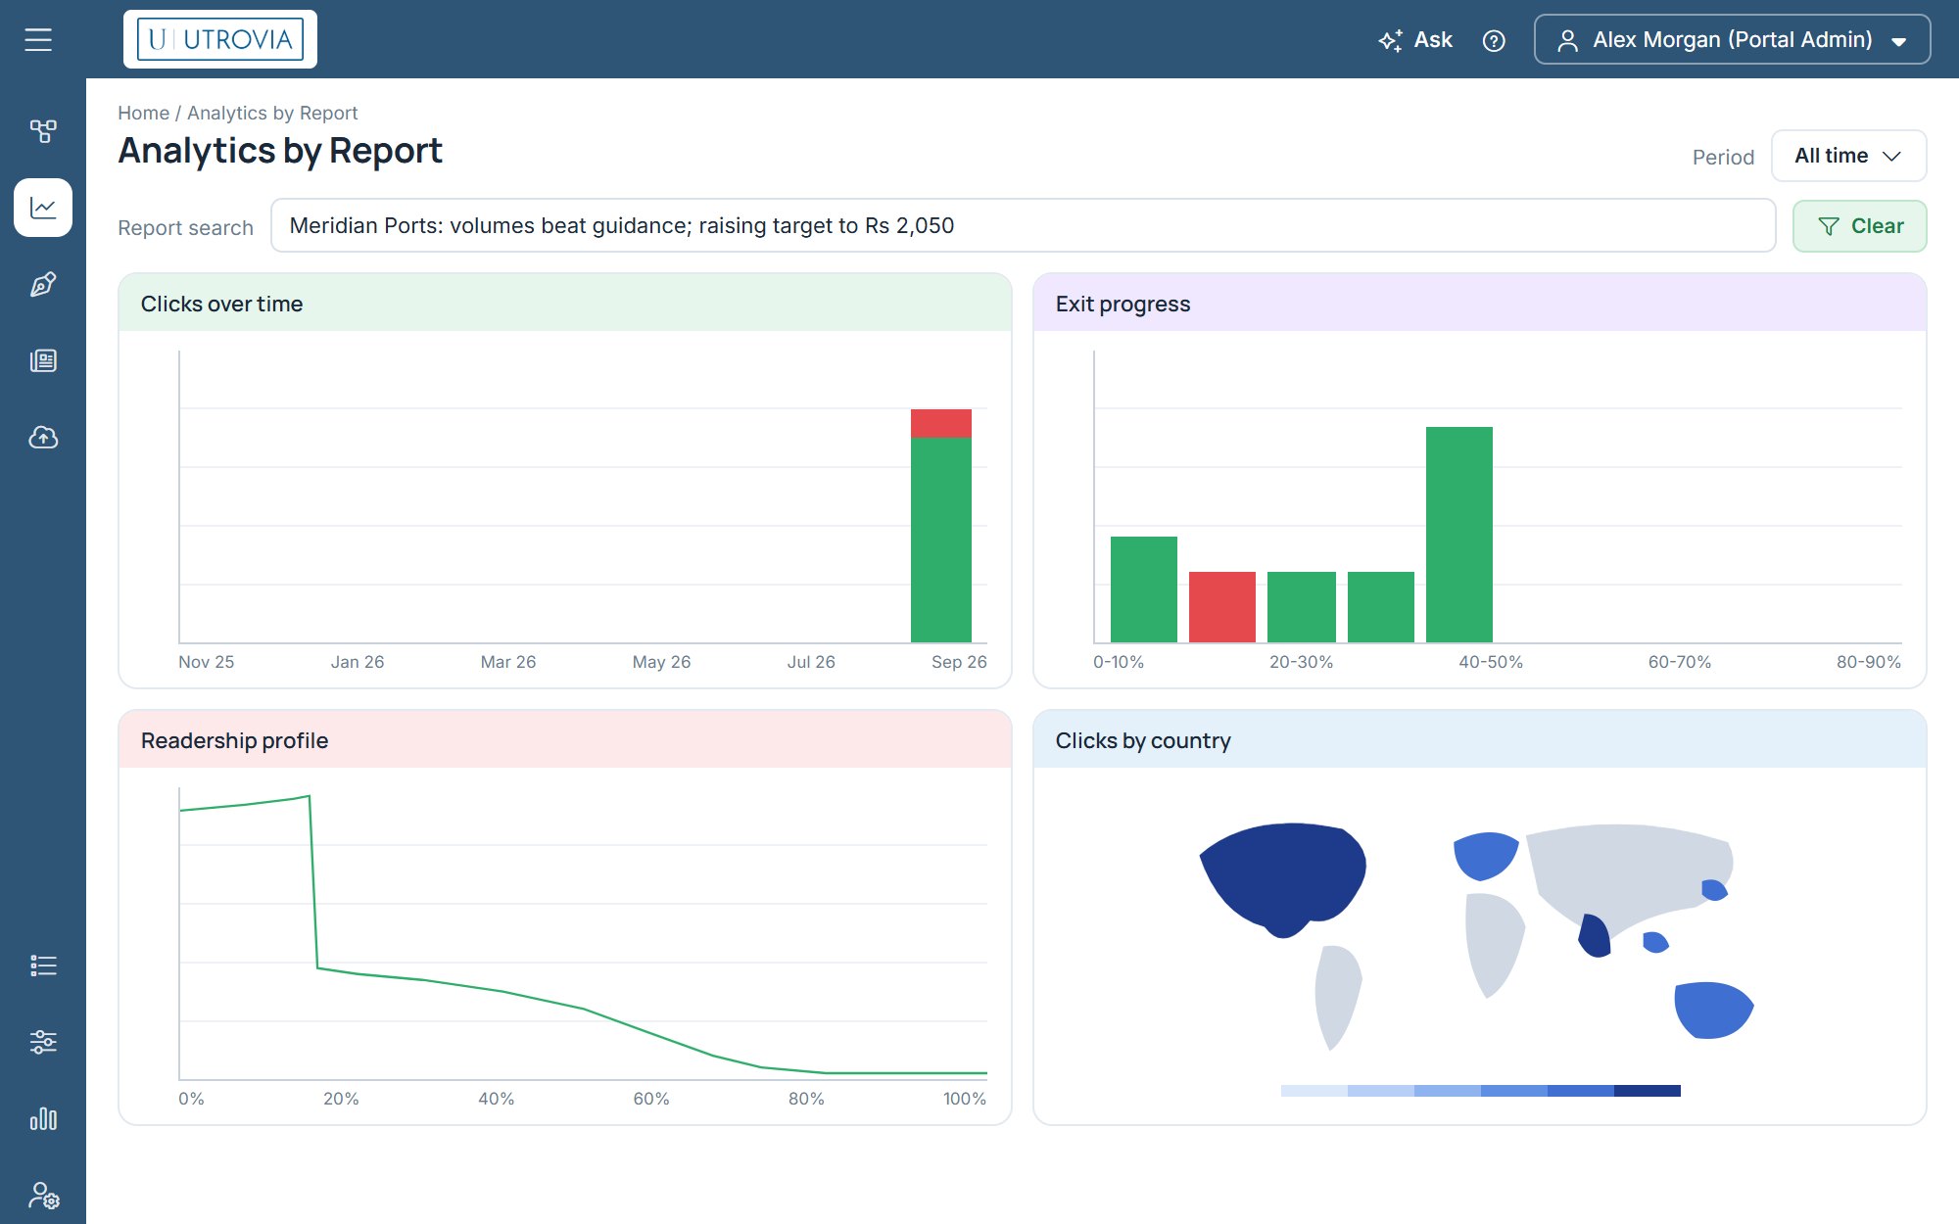Follow the Home breadcrumb link
Image resolution: width=1959 pixels, height=1224 pixels.
(x=143, y=113)
